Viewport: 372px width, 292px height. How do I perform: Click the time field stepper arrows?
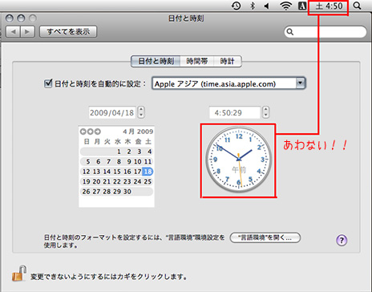click(265, 112)
